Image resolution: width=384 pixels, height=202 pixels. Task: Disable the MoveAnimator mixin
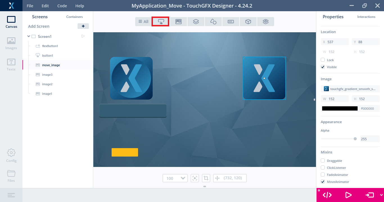pyautogui.click(x=323, y=182)
